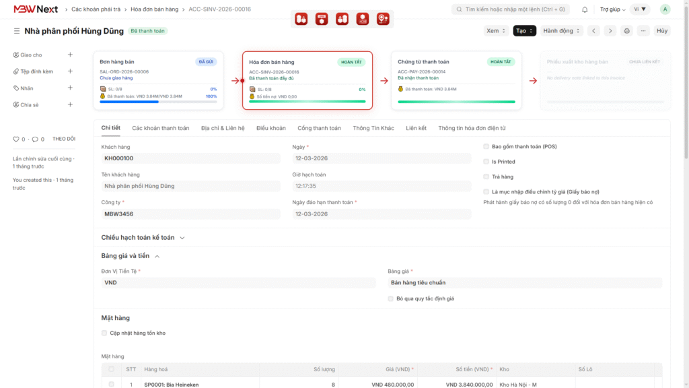Go to the next document arrow
This screenshot has width=689, height=388.
click(610, 31)
